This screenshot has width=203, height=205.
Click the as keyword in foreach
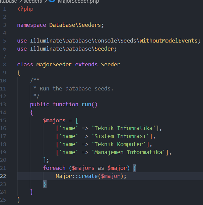click(x=101, y=168)
